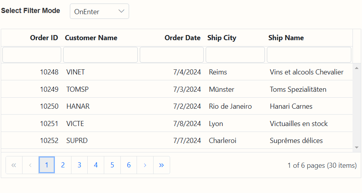Screen dimensions: 362x193
Task: Focus the Ship Name filter box
Action: click(309, 55)
